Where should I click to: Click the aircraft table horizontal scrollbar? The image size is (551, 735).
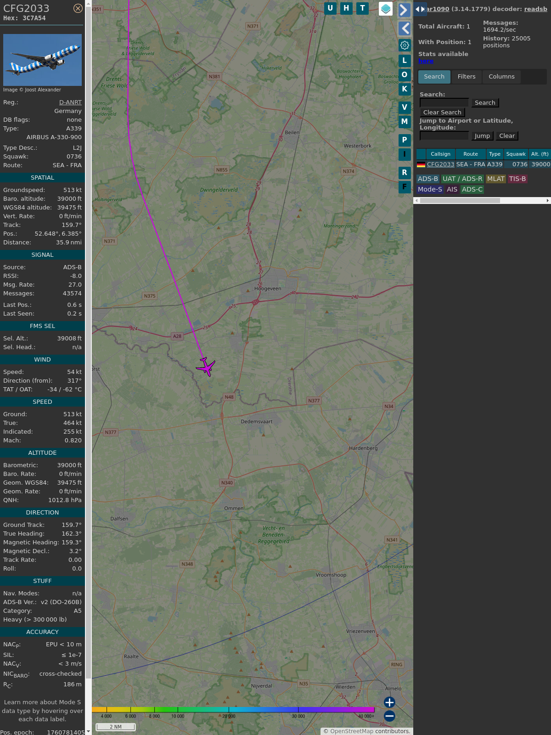460,200
